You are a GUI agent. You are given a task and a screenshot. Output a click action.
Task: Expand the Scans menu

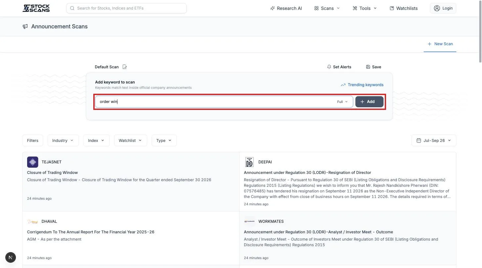click(327, 8)
